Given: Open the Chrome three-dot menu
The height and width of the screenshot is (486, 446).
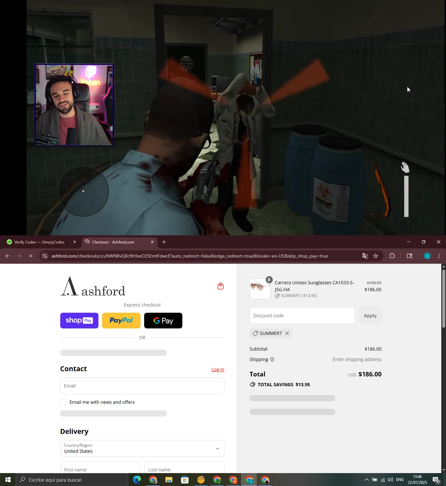Looking at the screenshot, I should click(439, 256).
